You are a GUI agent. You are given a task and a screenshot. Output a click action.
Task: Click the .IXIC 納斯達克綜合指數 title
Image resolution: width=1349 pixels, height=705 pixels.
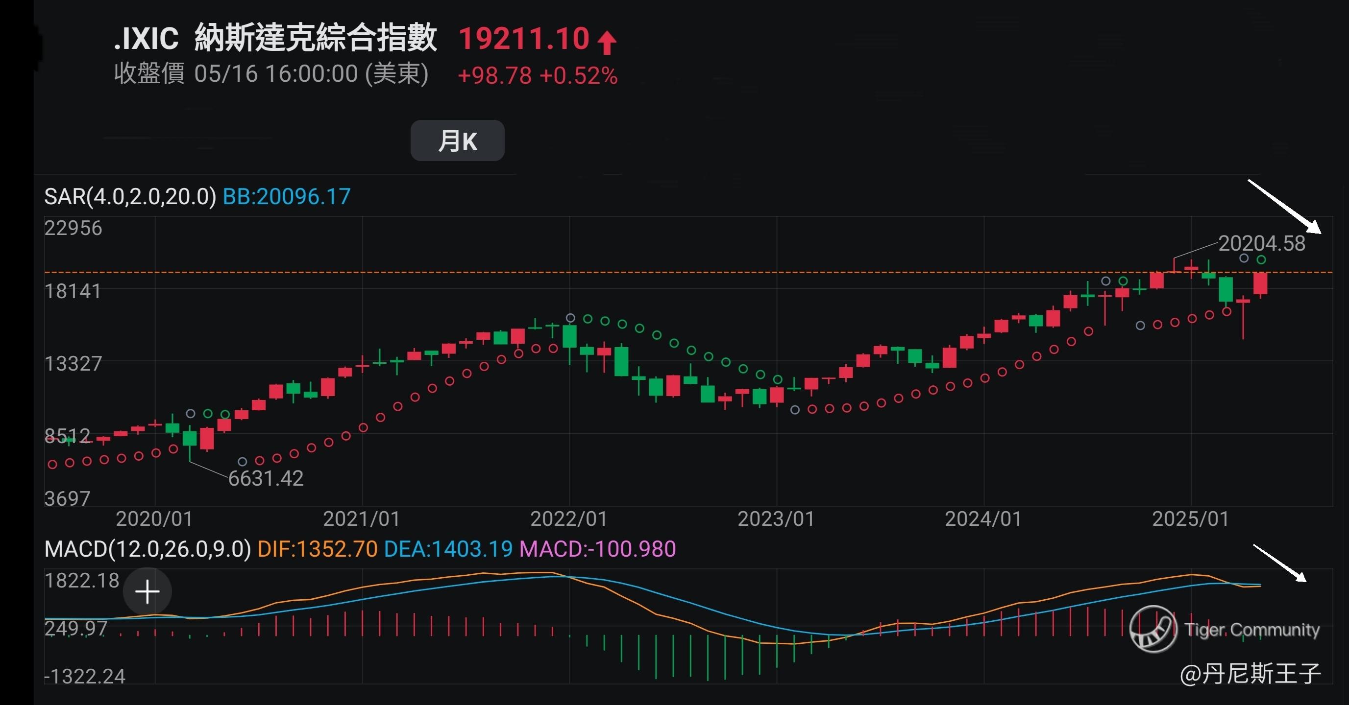pyautogui.click(x=275, y=38)
